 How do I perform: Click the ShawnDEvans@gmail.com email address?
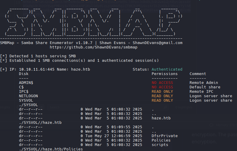click(158, 43)
